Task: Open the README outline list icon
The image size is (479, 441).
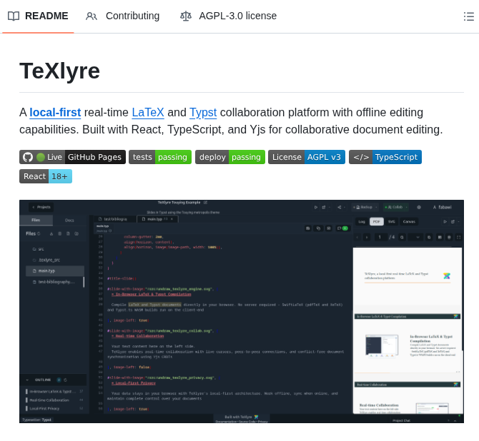Action: pos(469,16)
